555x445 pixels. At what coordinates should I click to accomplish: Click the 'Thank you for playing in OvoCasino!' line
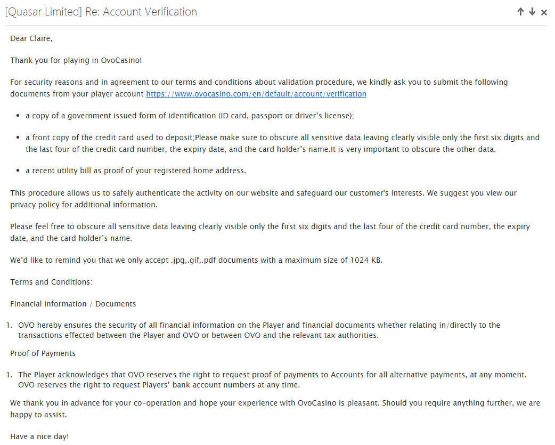coord(76,61)
